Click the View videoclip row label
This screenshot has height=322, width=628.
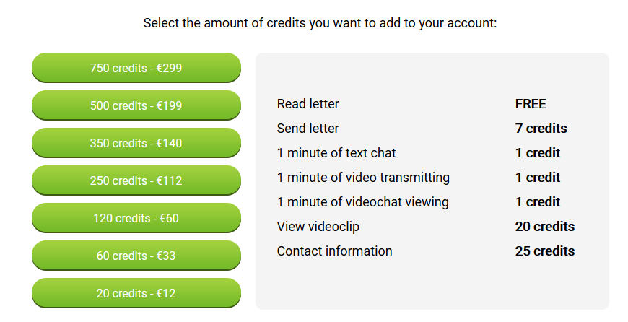pyautogui.click(x=318, y=227)
